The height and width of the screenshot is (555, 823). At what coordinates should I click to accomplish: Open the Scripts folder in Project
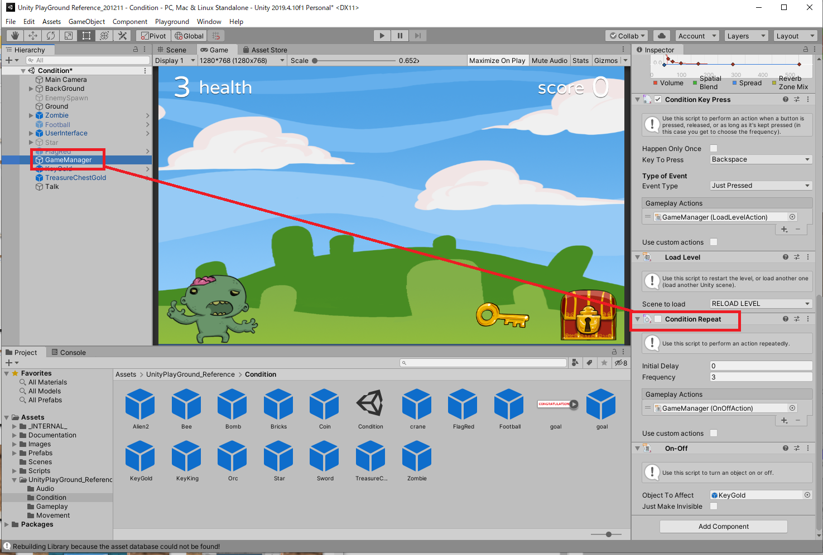39,471
